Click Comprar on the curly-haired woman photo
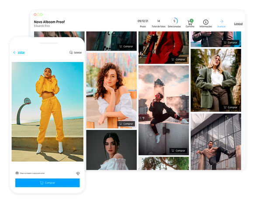The width and height of the screenshot is (262, 208). [126, 124]
